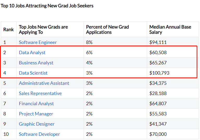Click the table title heading text
Screen dimensions: 200x140
click(x=47, y=6)
